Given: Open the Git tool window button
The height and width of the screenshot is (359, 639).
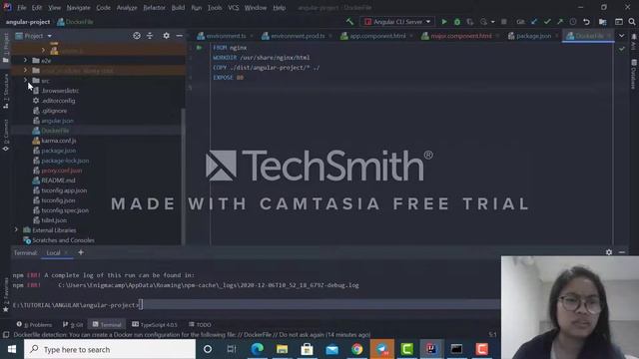Looking at the screenshot, I should (73, 324).
